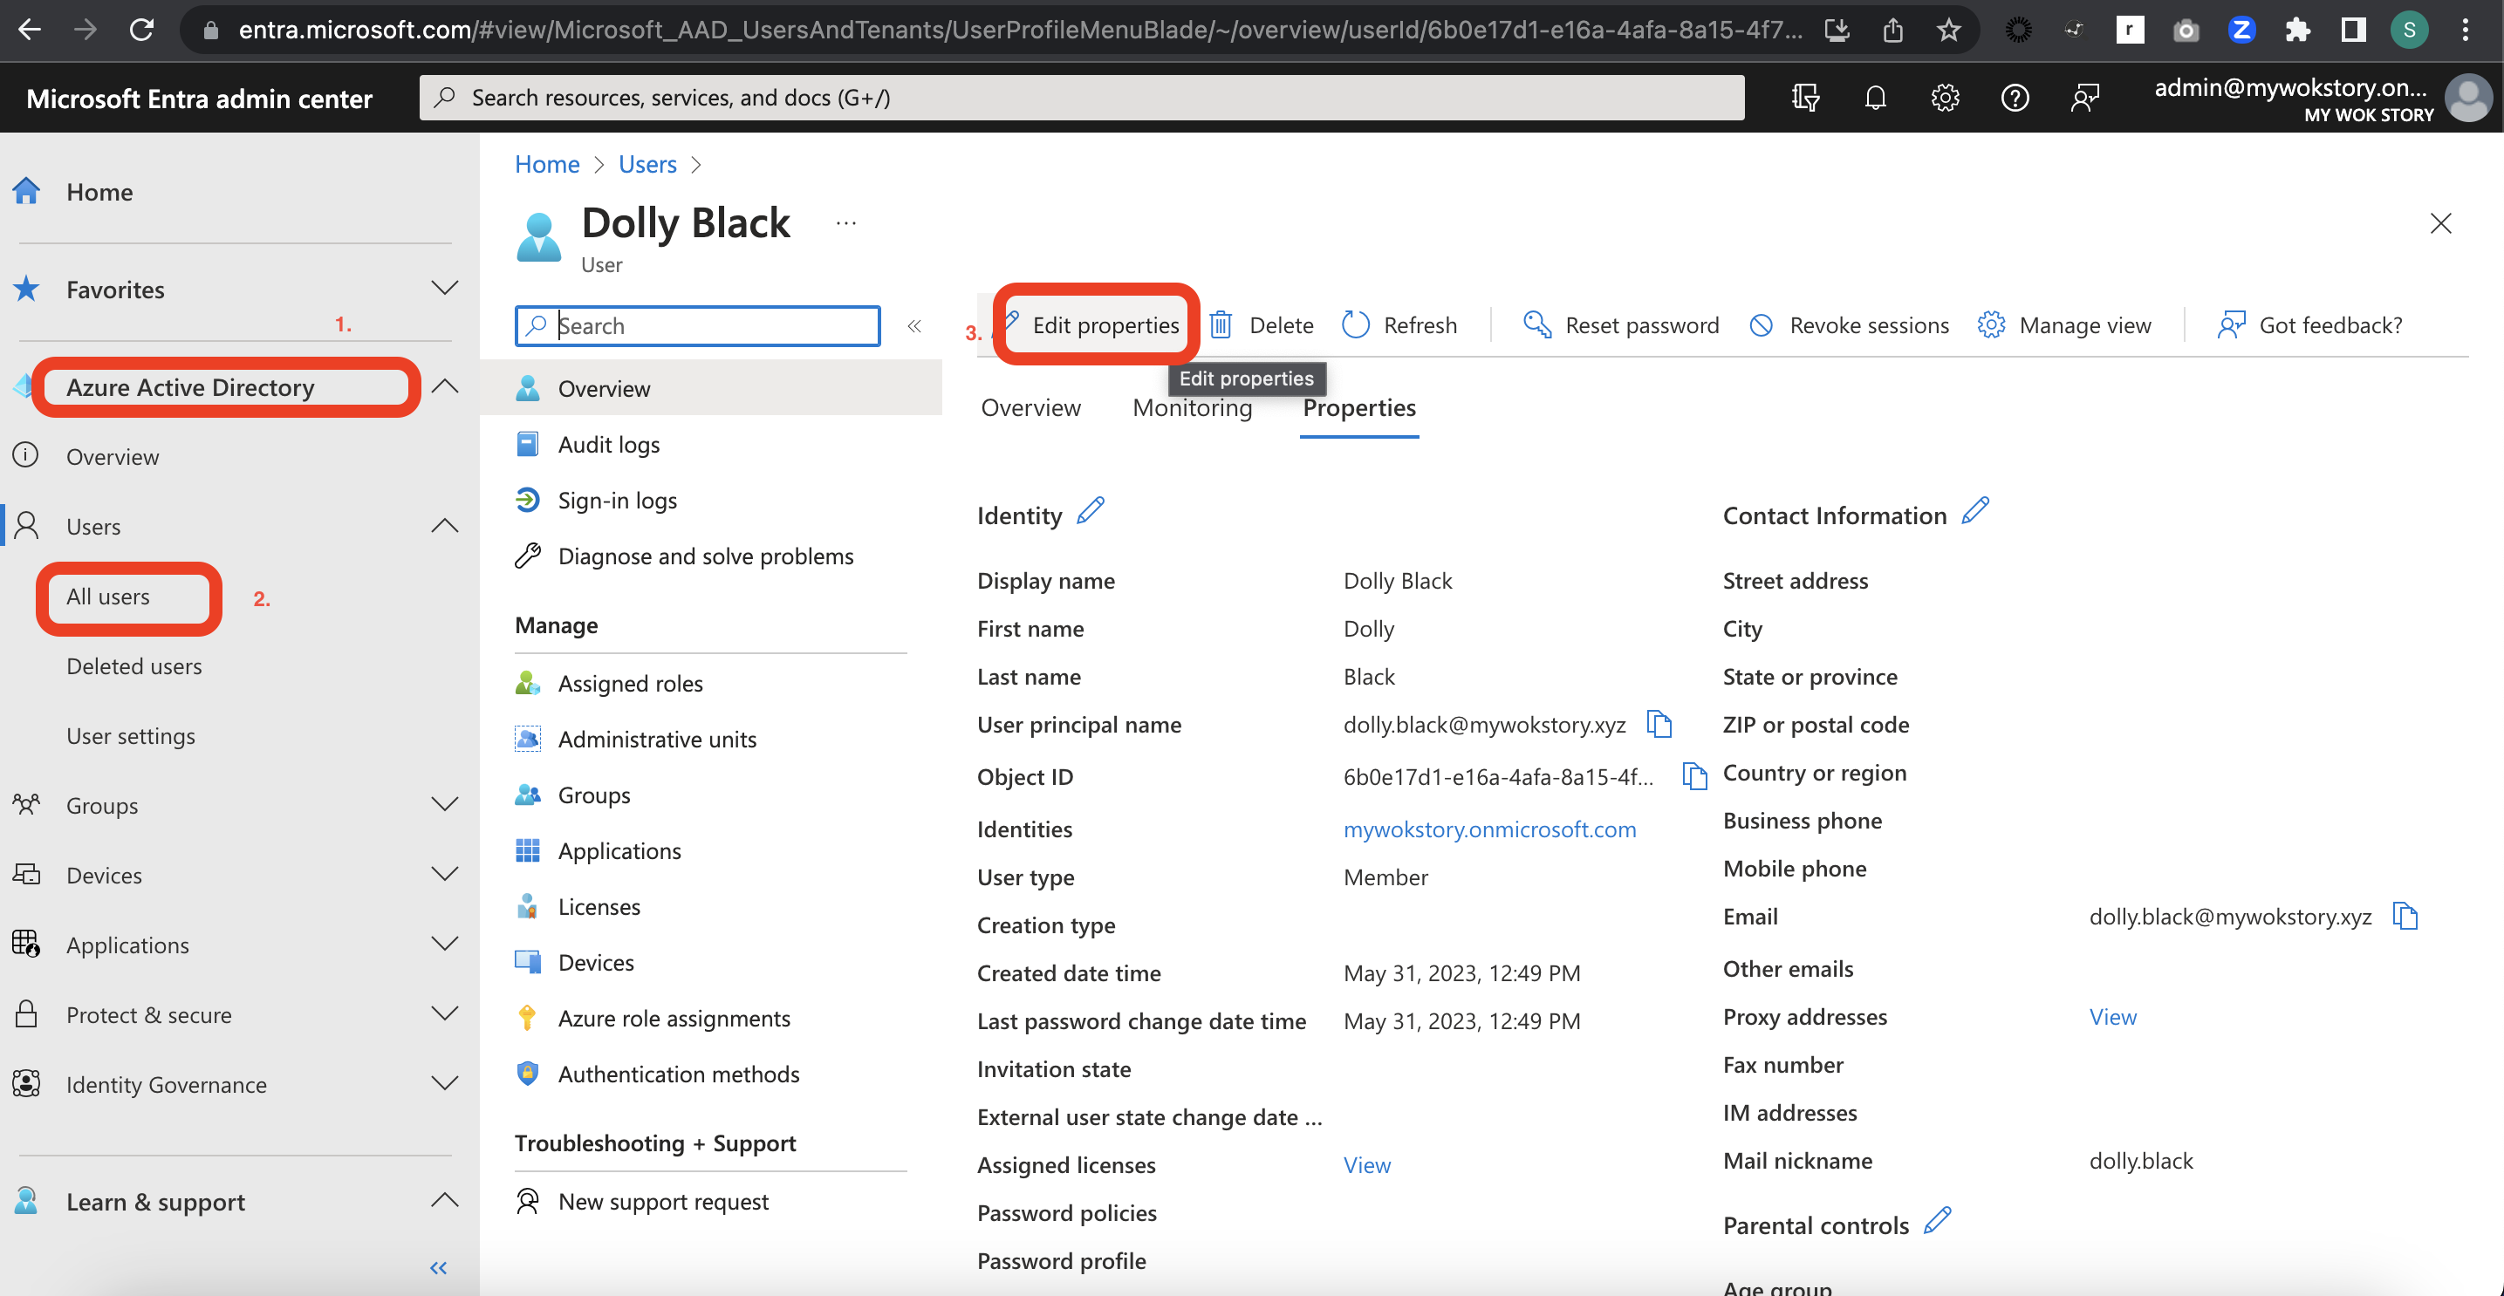The width and height of the screenshot is (2504, 1296).
Task: Open Sign-in logs in the user menu
Action: click(616, 501)
